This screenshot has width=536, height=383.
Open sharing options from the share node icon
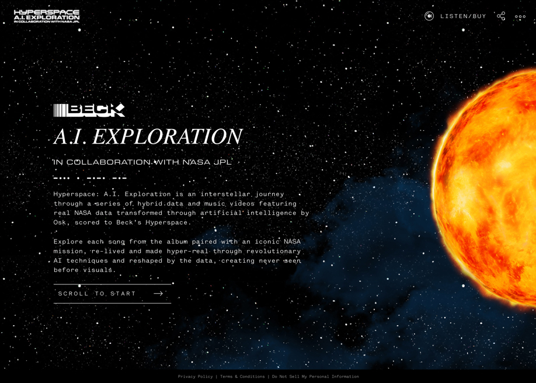tap(501, 16)
